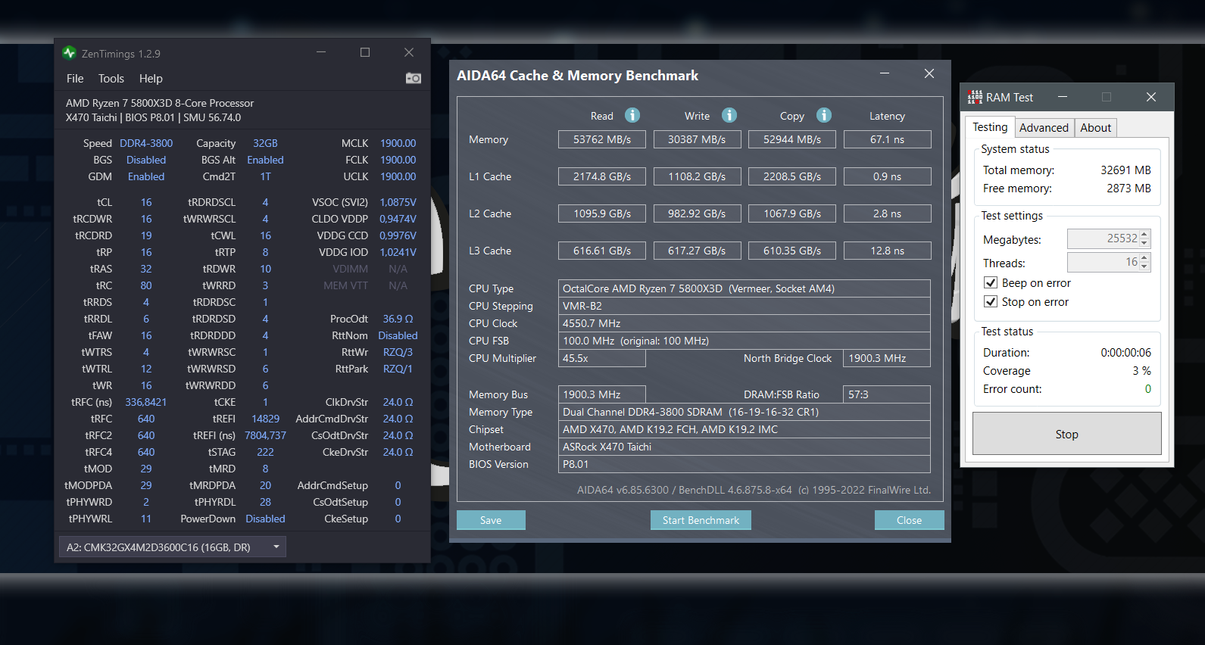1205x645 pixels.
Task: Click the tREFI value 14829
Action: (265, 419)
